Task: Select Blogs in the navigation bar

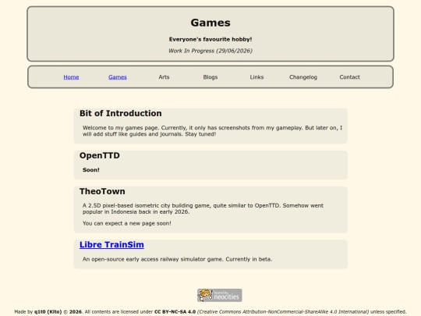Action: coord(210,77)
